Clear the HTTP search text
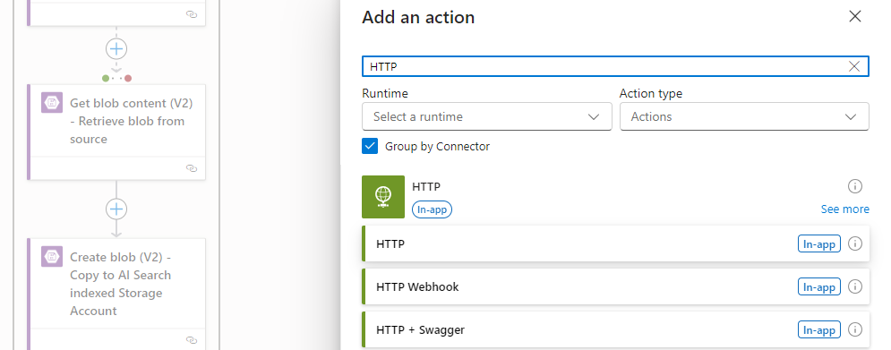Screen dimensions: 891x350 (854, 66)
